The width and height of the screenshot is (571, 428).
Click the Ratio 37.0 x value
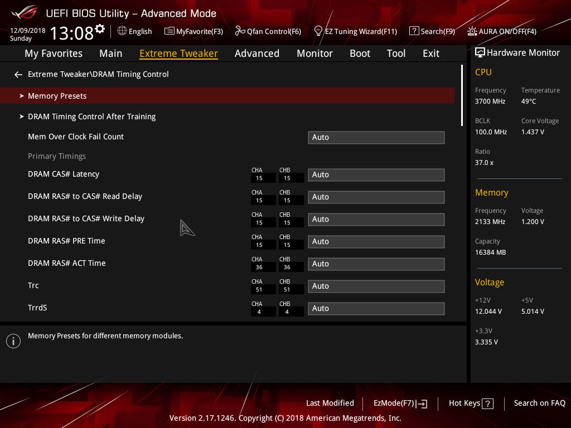click(485, 163)
